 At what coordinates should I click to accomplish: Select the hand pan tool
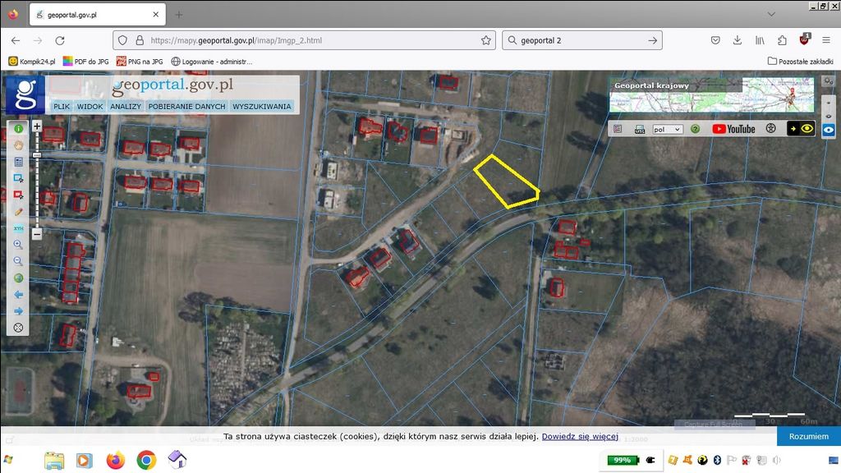pos(18,145)
